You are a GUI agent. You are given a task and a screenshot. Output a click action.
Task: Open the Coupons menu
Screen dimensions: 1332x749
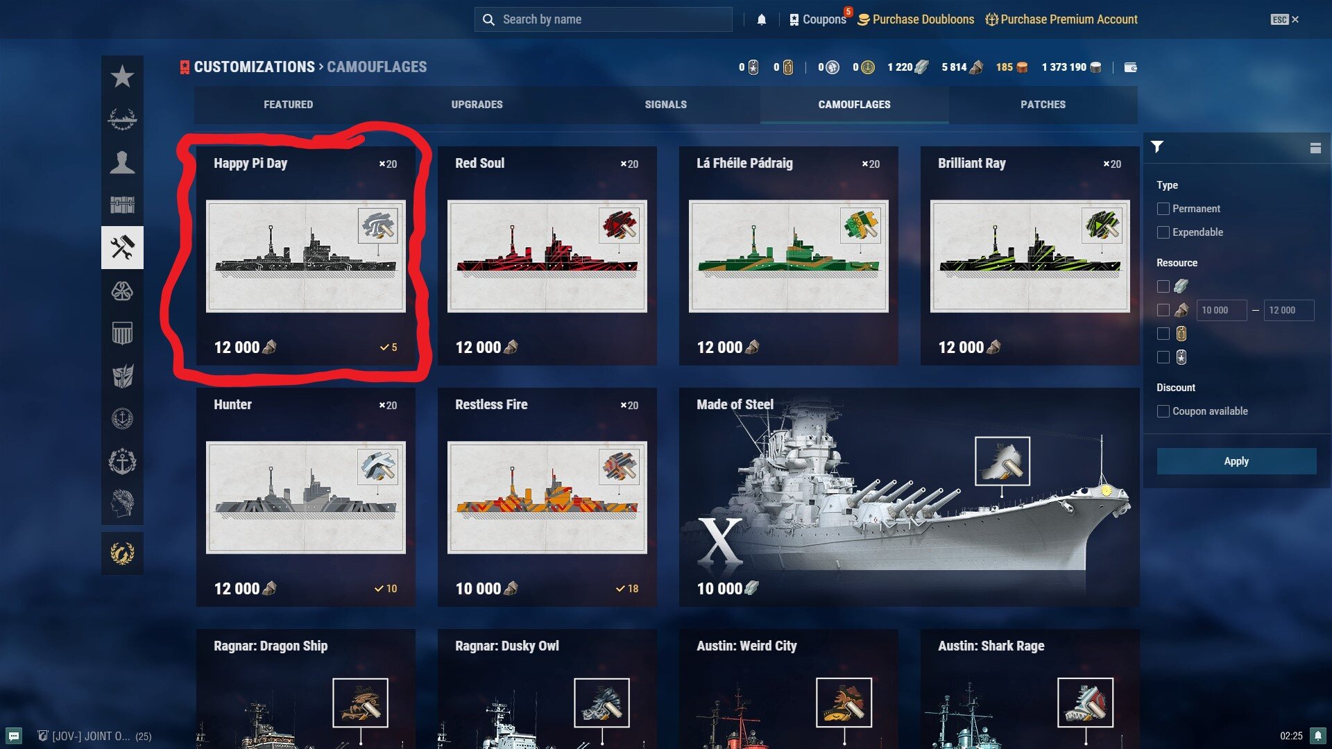pyautogui.click(x=818, y=19)
